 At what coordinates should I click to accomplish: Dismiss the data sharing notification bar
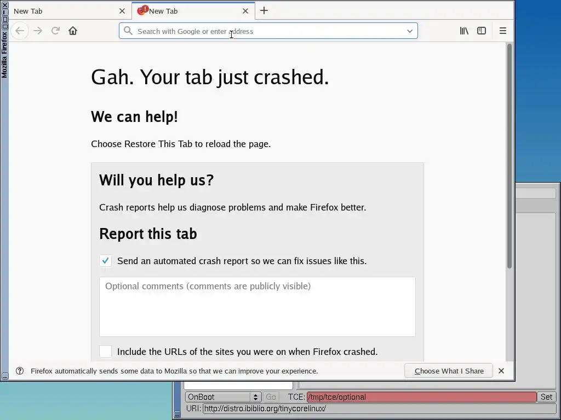pos(501,371)
